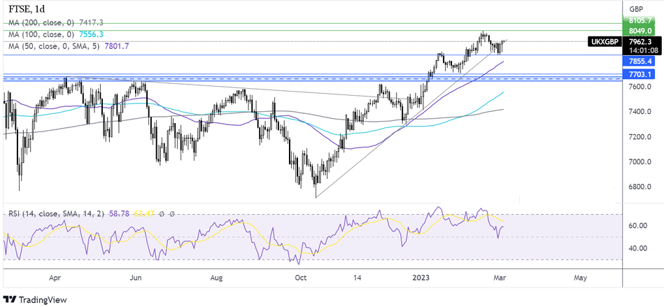Click the 7600.0 price axis value
Screen dimensions: 664x307
coord(640,87)
